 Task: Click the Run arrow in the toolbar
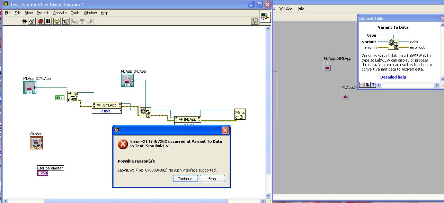tap(24, 21)
